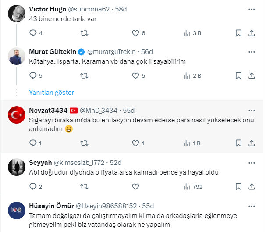This screenshot has height=232, width=266.
Task: Share Nevzat3434's tweet
Action: click(252, 143)
